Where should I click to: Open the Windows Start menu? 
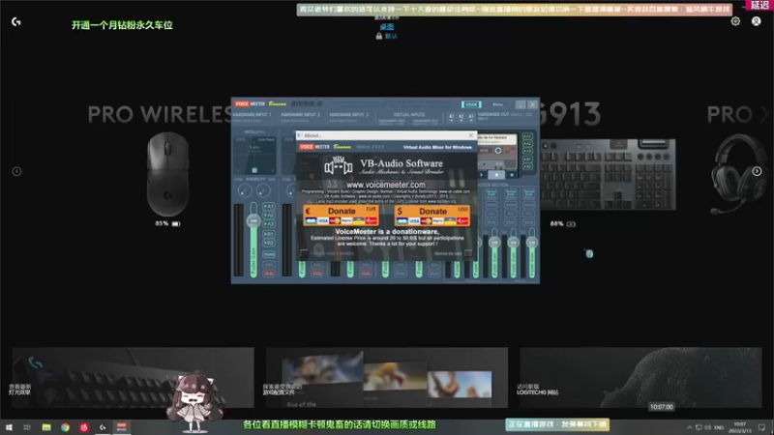click(9, 427)
